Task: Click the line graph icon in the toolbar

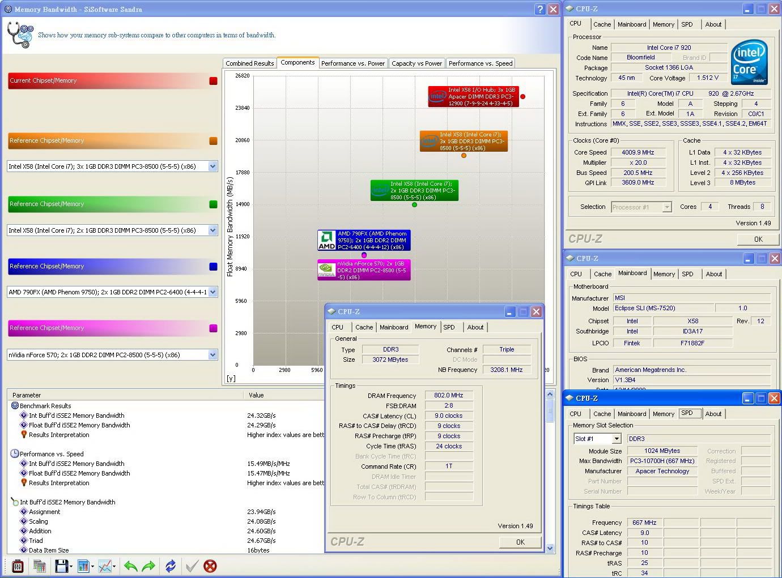Action: [x=105, y=566]
